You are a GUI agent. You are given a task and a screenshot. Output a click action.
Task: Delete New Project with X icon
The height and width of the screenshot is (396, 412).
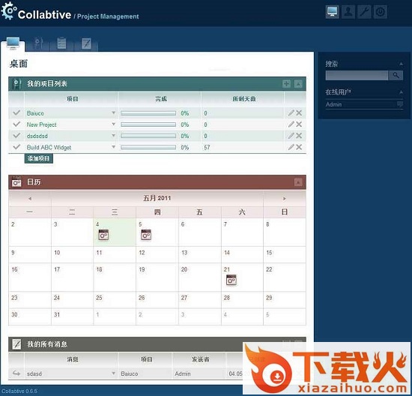(x=299, y=124)
